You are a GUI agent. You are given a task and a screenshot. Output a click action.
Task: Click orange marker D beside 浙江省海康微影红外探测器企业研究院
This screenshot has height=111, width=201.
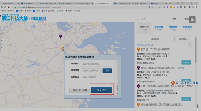(x=138, y=105)
